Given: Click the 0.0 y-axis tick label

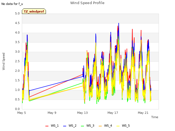Looking at the screenshot, I should (x=17, y=109).
